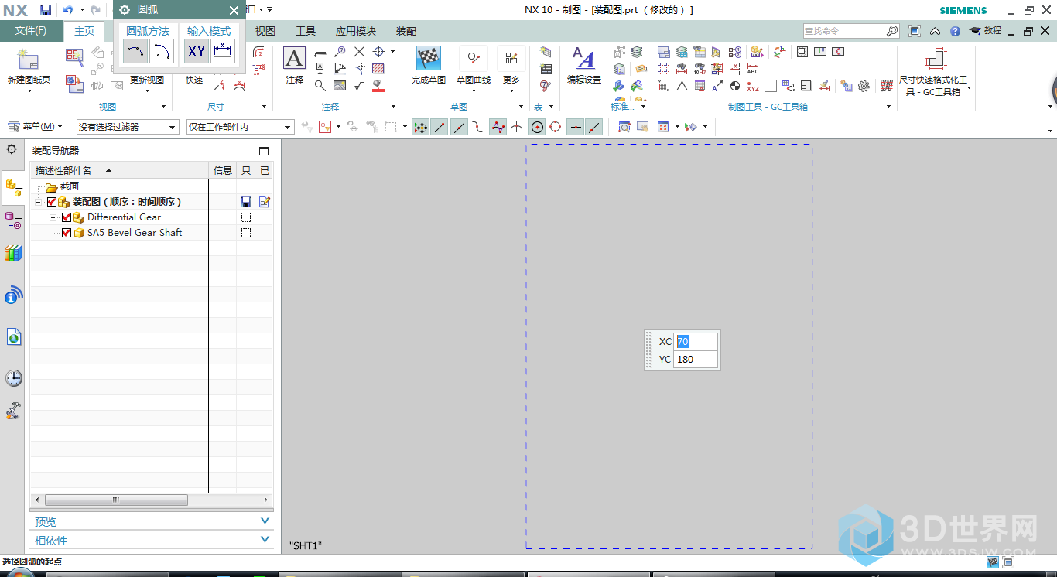
Task: Open settings gear in 圆弧 dialog
Action: tap(124, 10)
